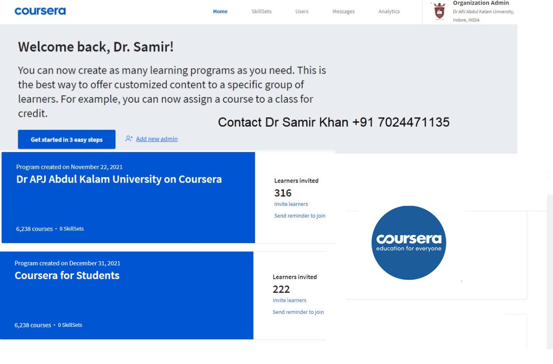553x364 pixels.
Task: Click Get started in 3 easy steps
Action: tap(67, 139)
